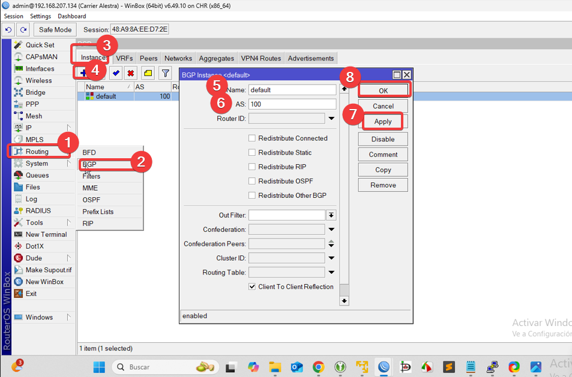The height and width of the screenshot is (377, 572).
Task: Enable Redistribute Connected checkbox
Action: tap(253, 138)
